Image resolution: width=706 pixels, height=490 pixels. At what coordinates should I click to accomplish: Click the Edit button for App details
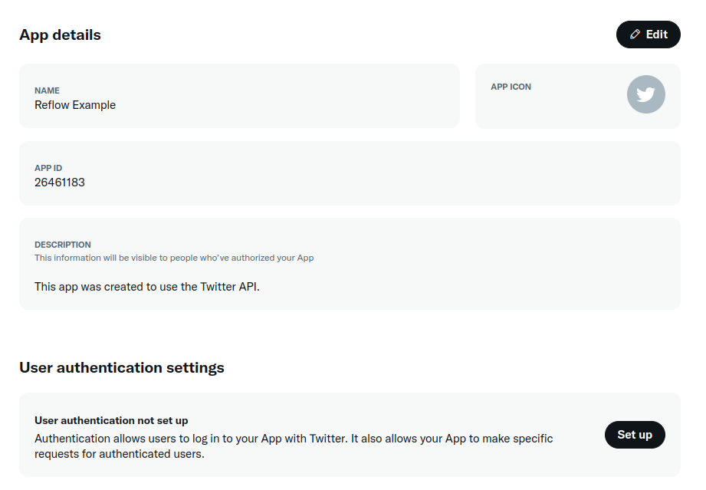(648, 35)
